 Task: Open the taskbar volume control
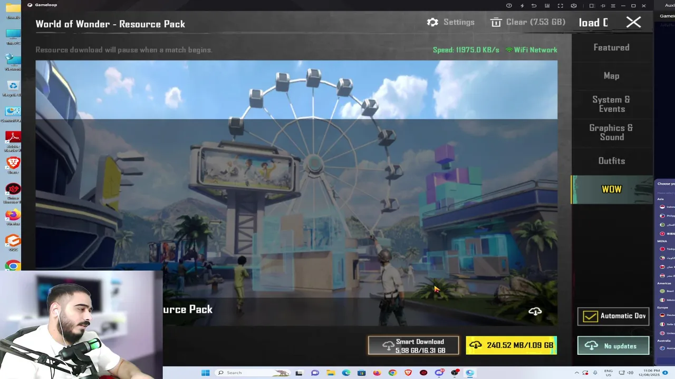click(x=630, y=373)
